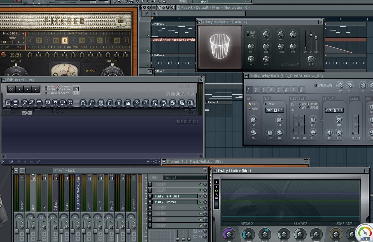Toggle the IN ON switch in Delay Bank
The width and height of the screenshot is (373, 242).
point(251,104)
